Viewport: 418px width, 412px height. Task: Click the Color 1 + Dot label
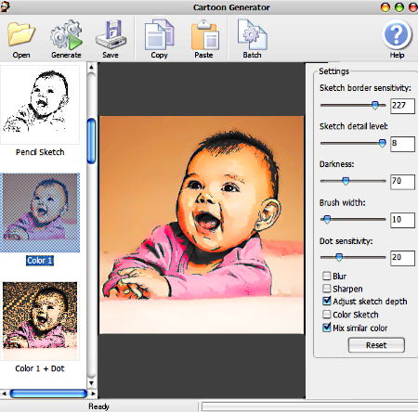(40, 368)
